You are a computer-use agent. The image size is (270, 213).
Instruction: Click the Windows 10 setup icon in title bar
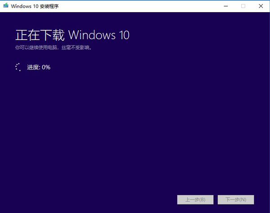(x=5, y=6)
